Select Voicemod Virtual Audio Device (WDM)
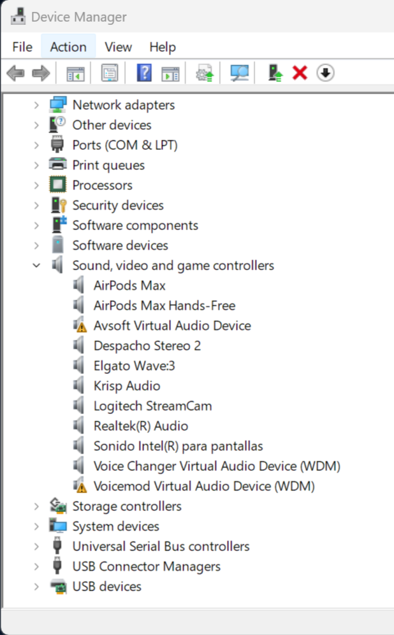The width and height of the screenshot is (394, 635). pos(204,486)
